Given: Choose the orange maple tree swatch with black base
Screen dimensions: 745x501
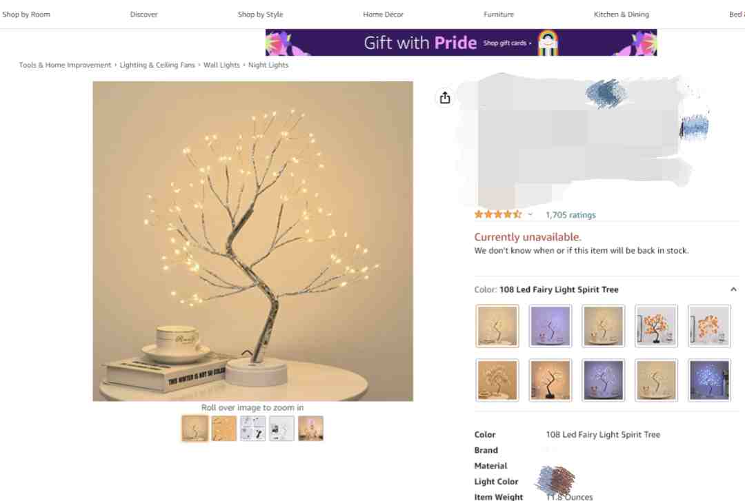Looking at the screenshot, I should (x=656, y=326).
